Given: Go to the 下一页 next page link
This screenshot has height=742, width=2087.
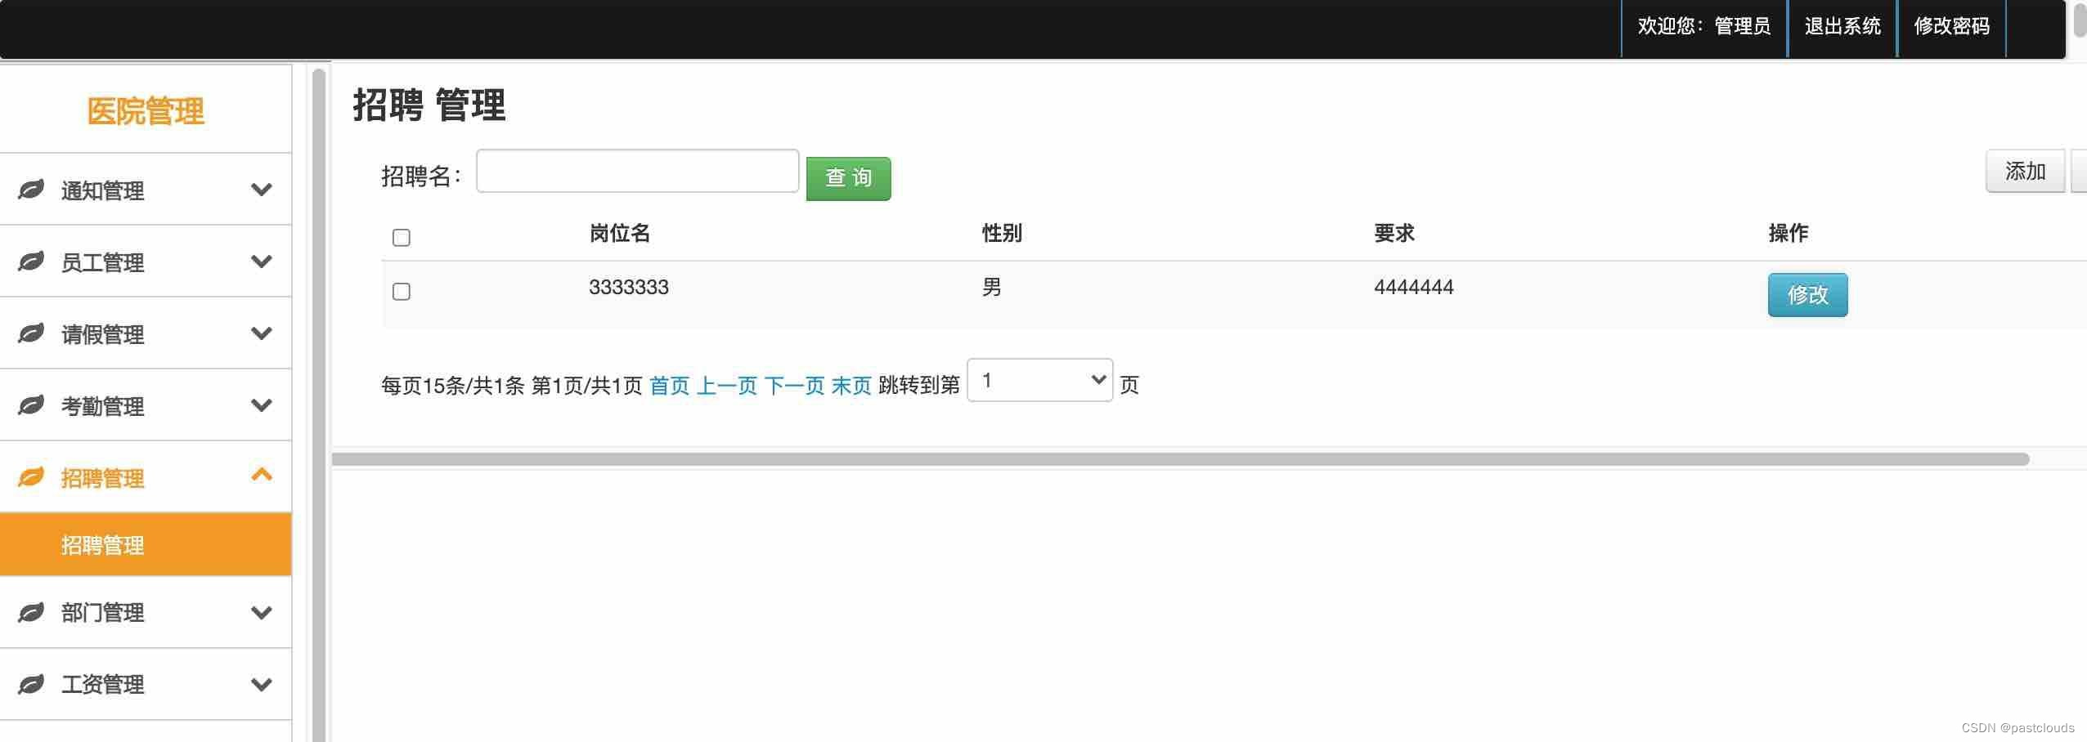Looking at the screenshot, I should 794,386.
